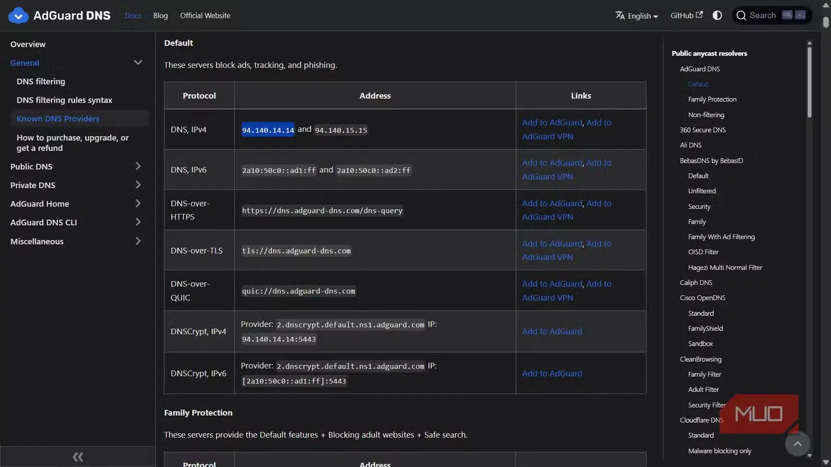The height and width of the screenshot is (467, 831).
Task: Click Add to AdGuard in DNSCrypt IPv4 row
Action: point(552,332)
